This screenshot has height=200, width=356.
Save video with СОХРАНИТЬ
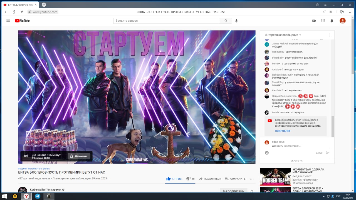[235, 179]
